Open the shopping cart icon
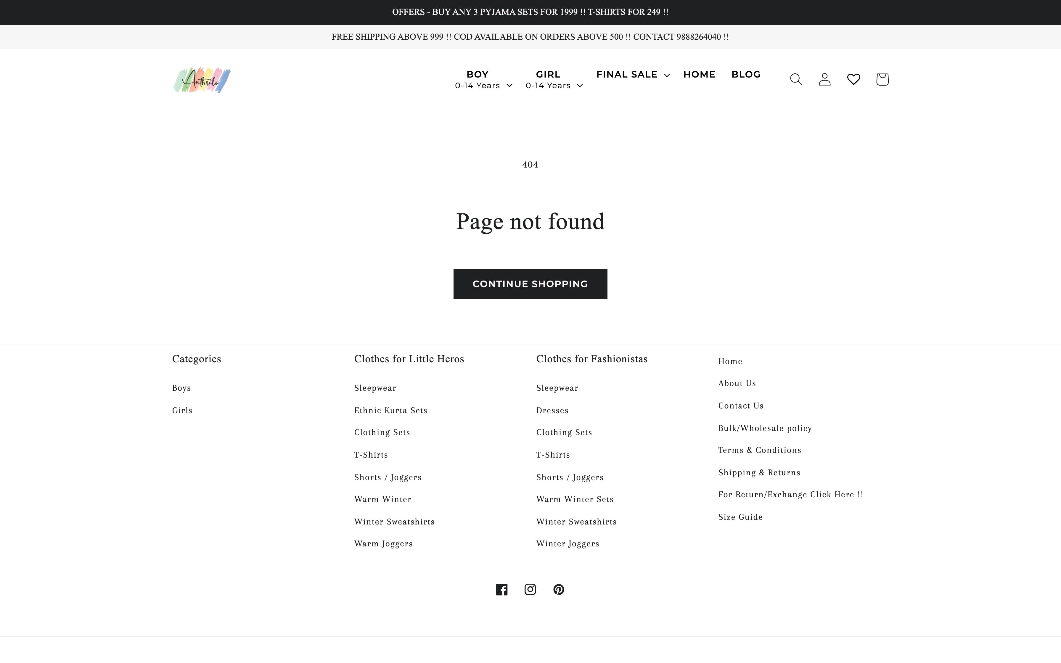 882,79
